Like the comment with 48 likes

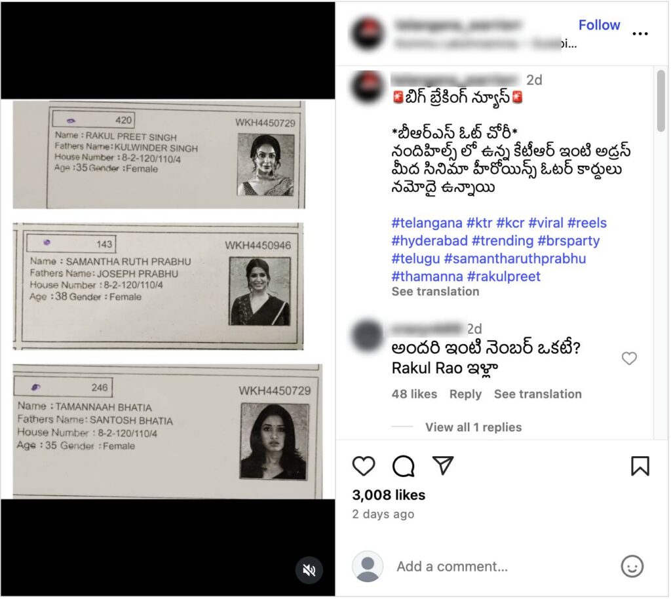(629, 358)
